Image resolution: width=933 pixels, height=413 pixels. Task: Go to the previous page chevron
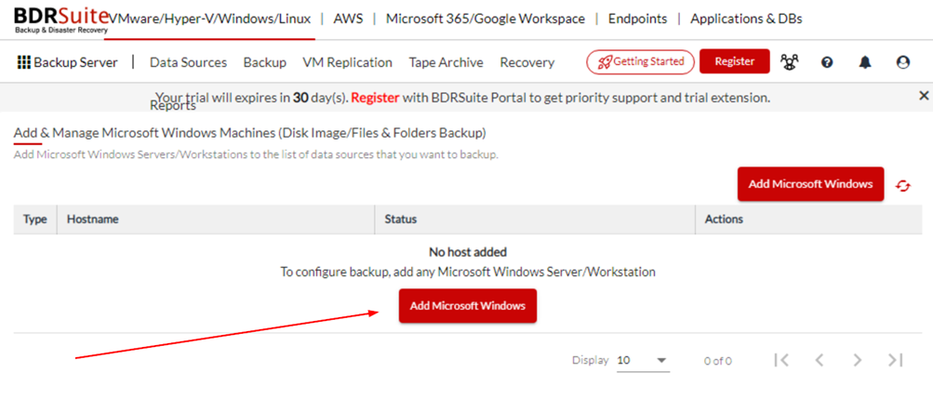pyautogui.click(x=820, y=359)
